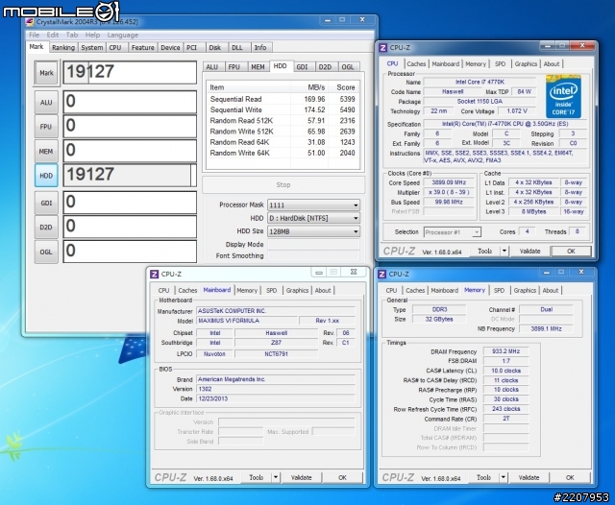This screenshot has width=615, height=505.
Task: Click the MAXIMUS VI FORMULA model field
Action: [246, 321]
